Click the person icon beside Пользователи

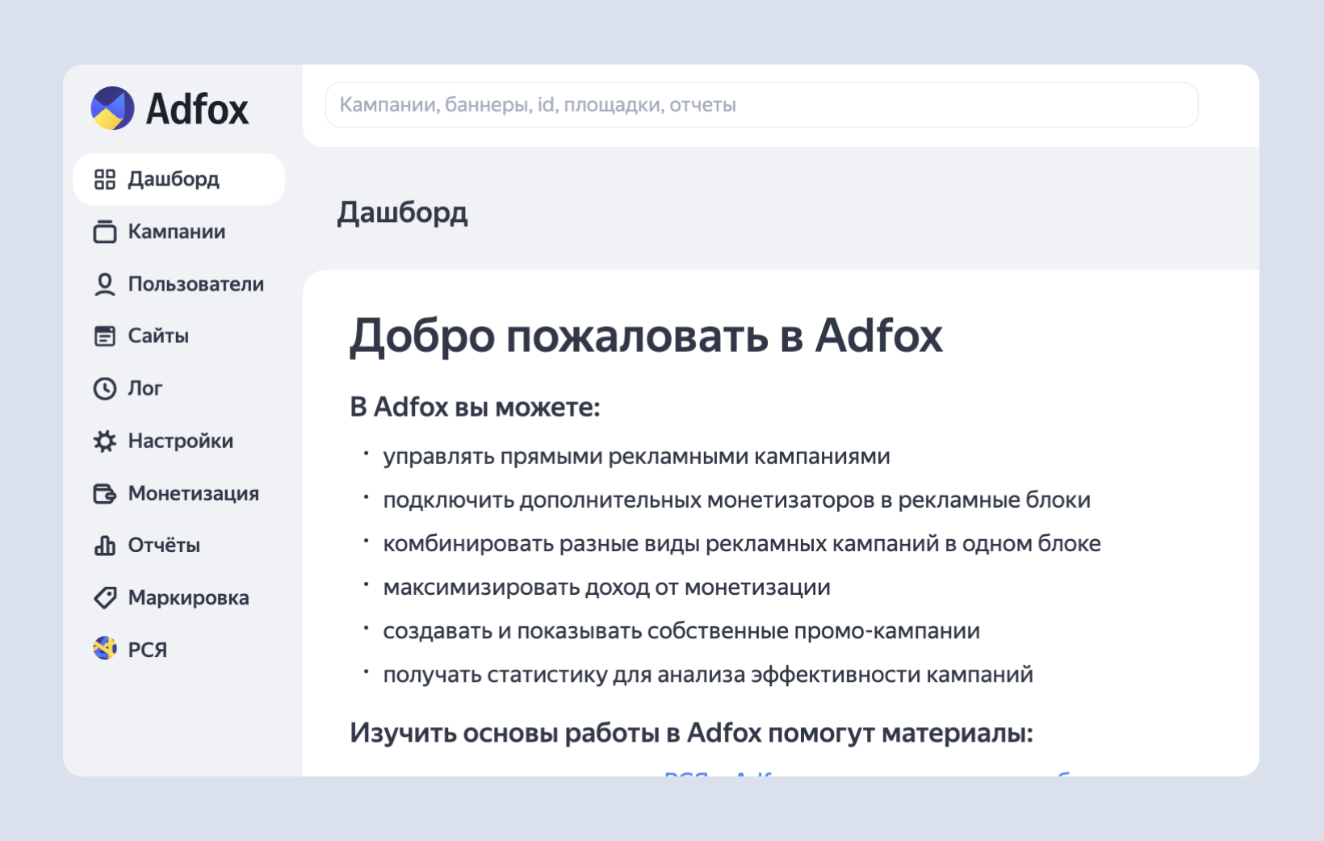[105, 284]
